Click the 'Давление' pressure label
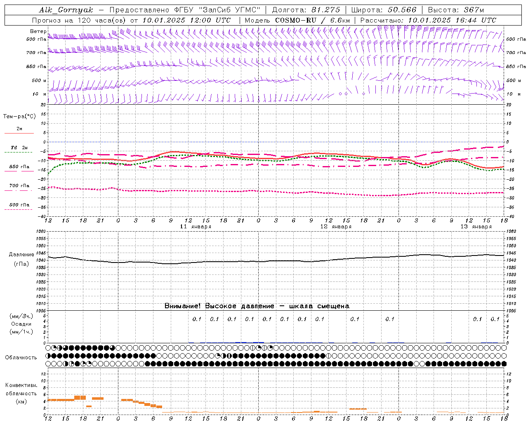This screenshot has height=422, width=528. [21, 255]
